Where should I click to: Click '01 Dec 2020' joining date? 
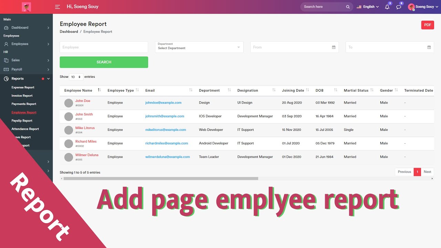[x=291, y=157]
